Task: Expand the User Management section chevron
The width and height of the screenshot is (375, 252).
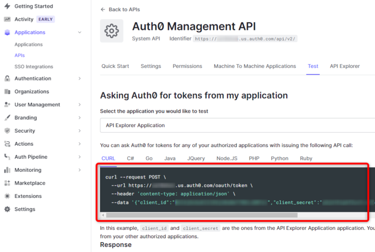Action: click(79, 105)
